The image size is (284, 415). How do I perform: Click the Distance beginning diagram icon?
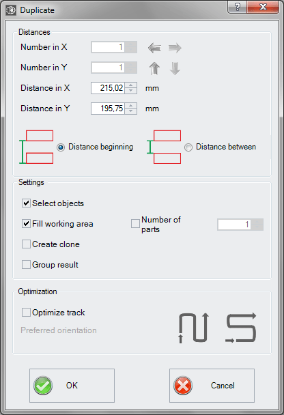(36, 147)
